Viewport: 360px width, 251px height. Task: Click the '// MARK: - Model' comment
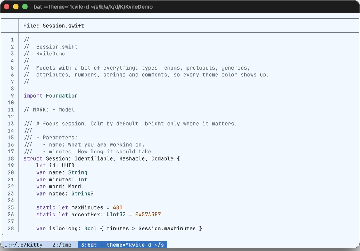click(x=49, y=109)
